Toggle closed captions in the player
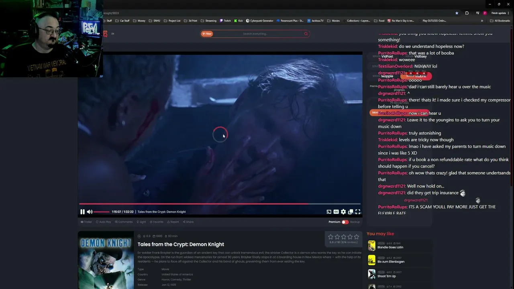This screenshot has height=289, width=514. 336,212
